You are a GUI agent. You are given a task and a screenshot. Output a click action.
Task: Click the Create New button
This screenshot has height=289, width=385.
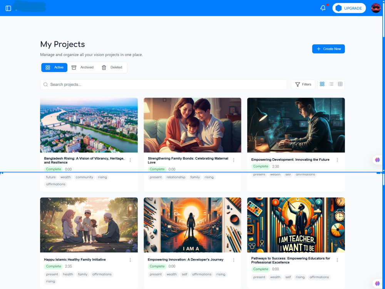pyautogui.click(x=328, y=49)
